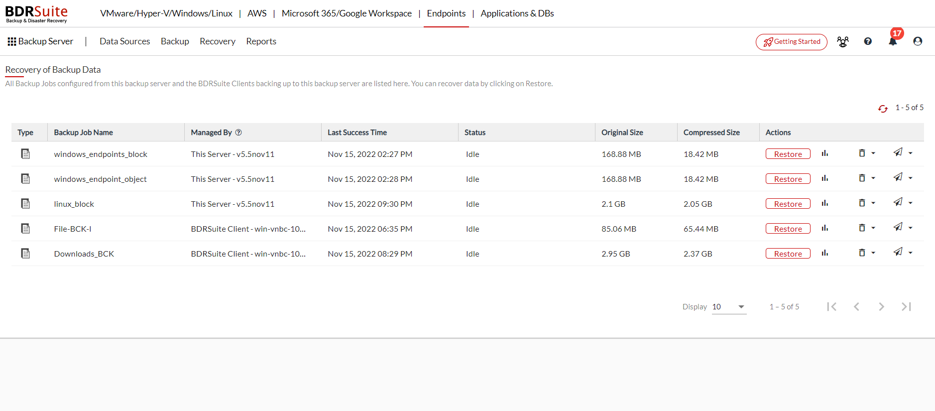
Task: Click paper plane icon for windows_endpoint_object
Action: point(898,177)
